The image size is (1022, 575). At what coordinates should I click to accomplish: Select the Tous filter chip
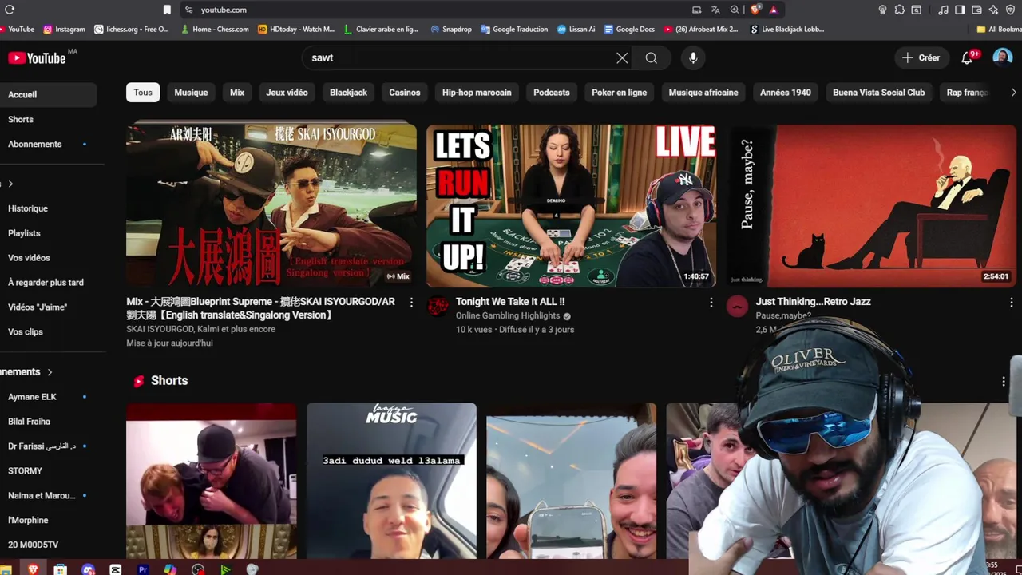(x=143, y=93)
